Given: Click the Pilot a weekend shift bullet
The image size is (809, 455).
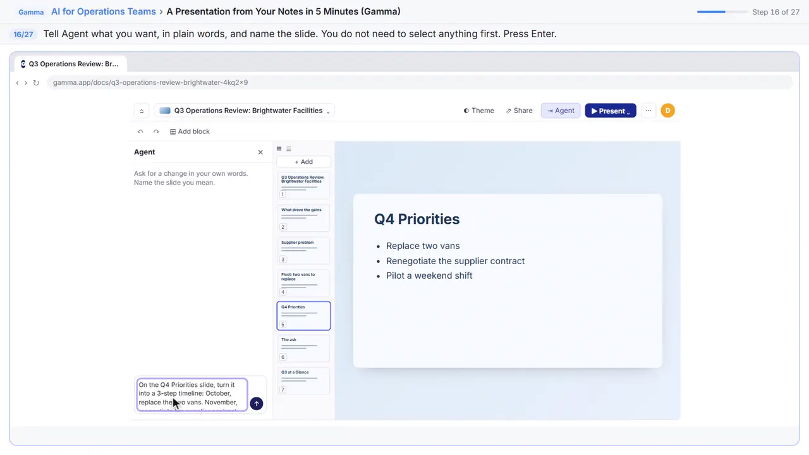Looking at the screenshot, I should click(429, 276).
